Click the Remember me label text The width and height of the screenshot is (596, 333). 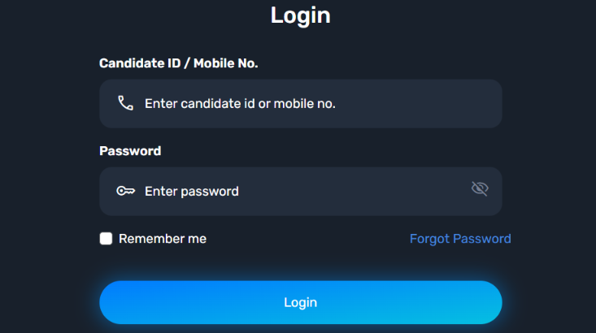163,239
